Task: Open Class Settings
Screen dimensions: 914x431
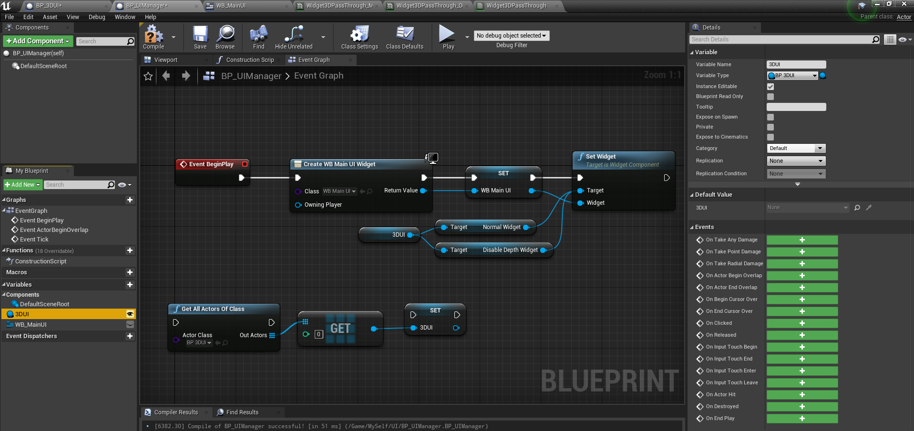Action: (359, 37)
